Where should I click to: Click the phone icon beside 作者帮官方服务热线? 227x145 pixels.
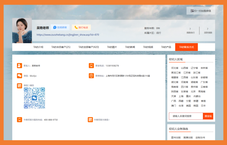click(x=19, y=120)
